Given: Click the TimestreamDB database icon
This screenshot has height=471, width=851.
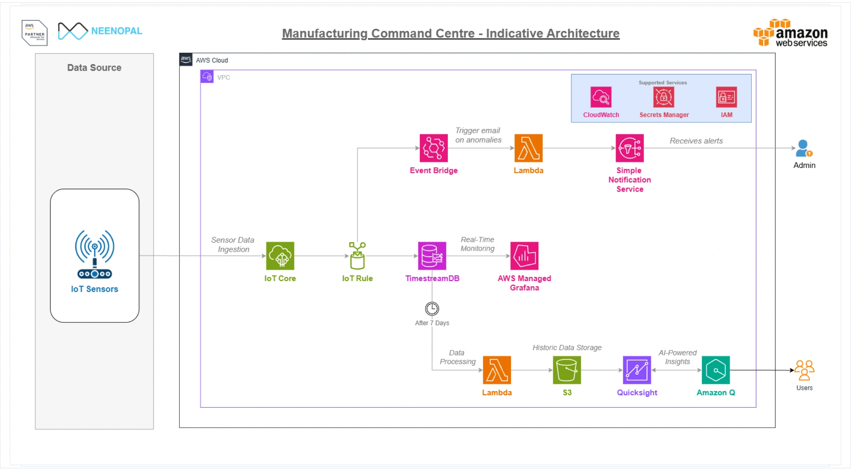Looking at the screenshot, I should pyautogui.click(x=432, y=256).
